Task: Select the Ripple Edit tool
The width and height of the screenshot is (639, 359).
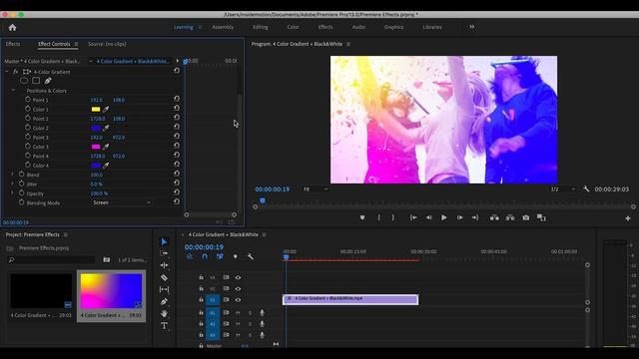Action: pyautogui.click(x=164, y=265)
